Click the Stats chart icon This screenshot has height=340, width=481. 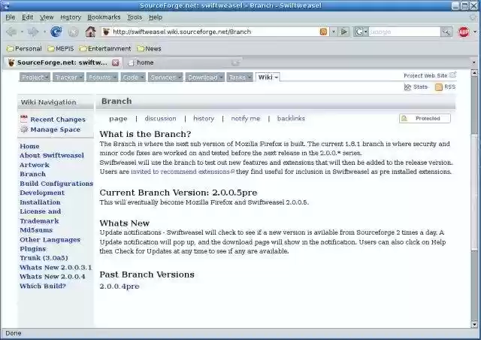tap(407, 87)
